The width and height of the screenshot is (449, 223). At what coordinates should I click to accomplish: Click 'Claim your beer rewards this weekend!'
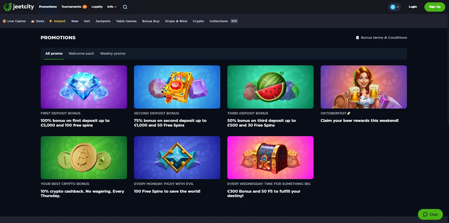click(360, 120)
